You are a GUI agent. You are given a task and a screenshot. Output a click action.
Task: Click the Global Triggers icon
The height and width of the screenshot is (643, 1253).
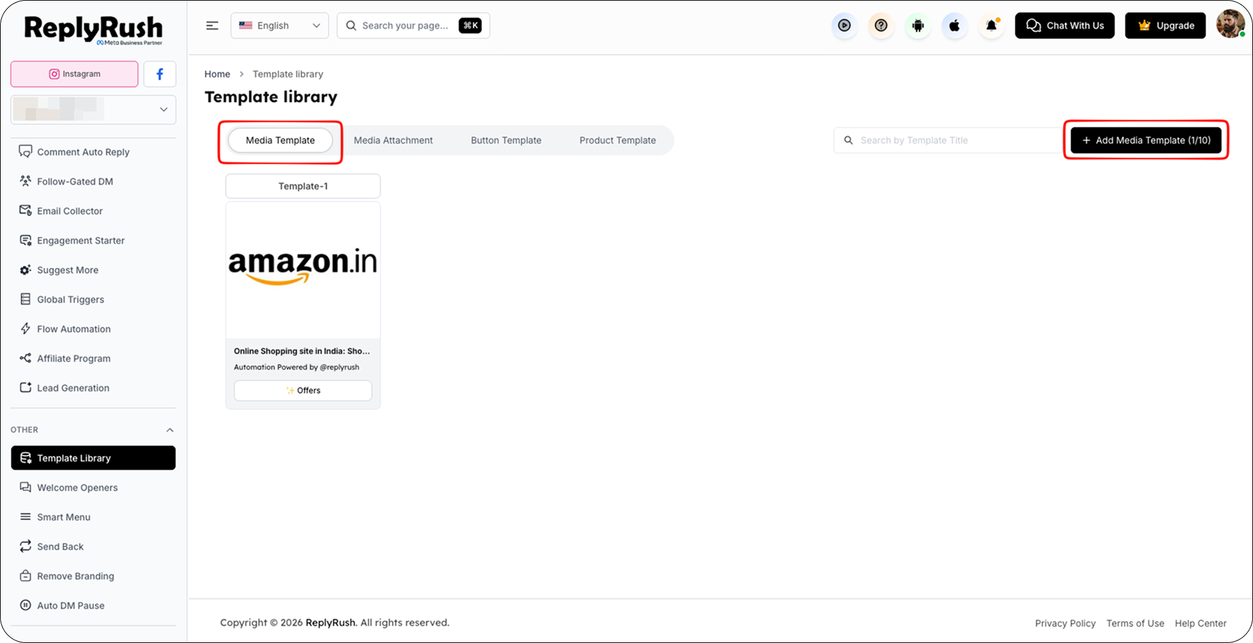click(26, 299)
